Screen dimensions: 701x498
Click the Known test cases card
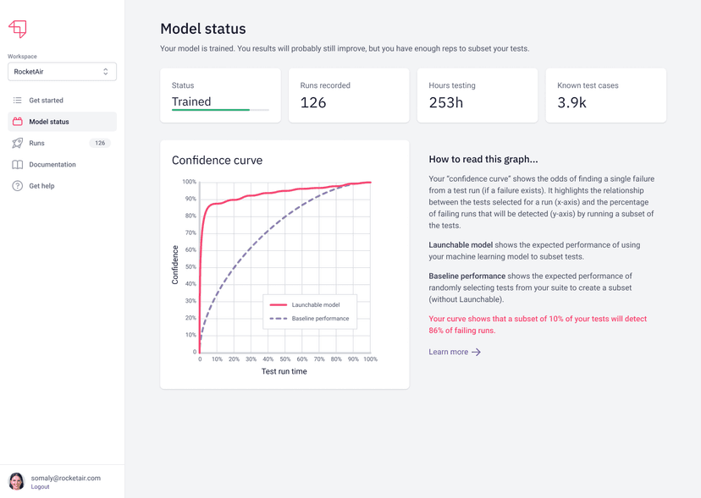pos(606,95)
